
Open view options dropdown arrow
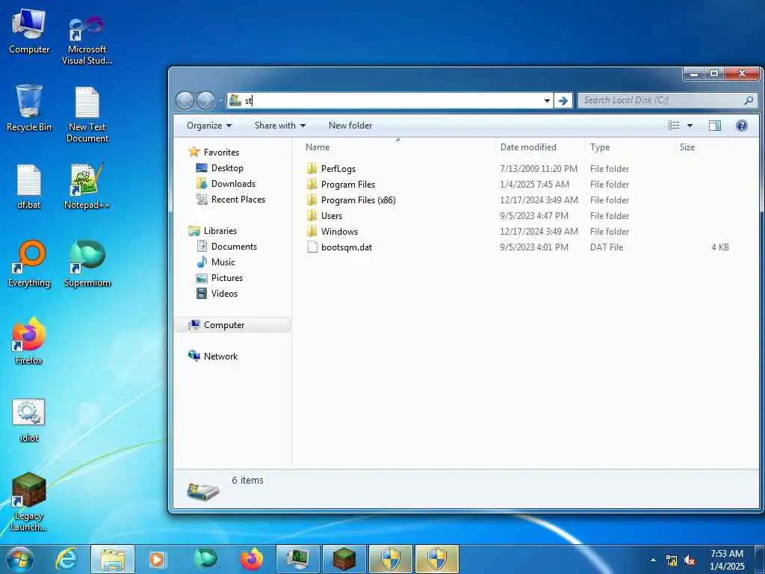[x=690, y=126]
